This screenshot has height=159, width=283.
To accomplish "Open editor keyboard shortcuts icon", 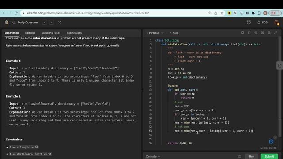I will click(262, 33).
